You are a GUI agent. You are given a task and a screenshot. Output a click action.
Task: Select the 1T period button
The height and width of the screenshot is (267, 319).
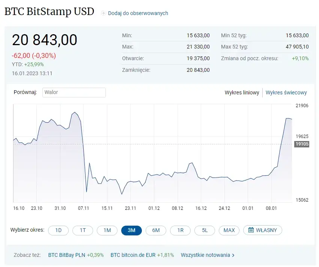tap(83, 230)
